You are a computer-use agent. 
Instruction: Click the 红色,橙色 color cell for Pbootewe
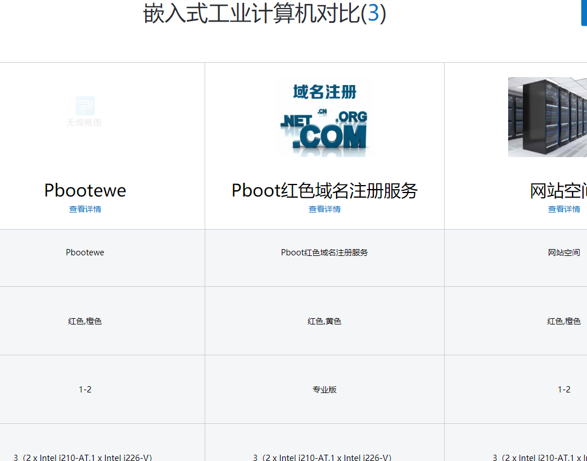tap(85, 321)
